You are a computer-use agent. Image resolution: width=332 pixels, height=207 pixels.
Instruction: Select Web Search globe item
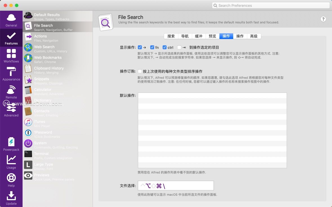[58, 48]
